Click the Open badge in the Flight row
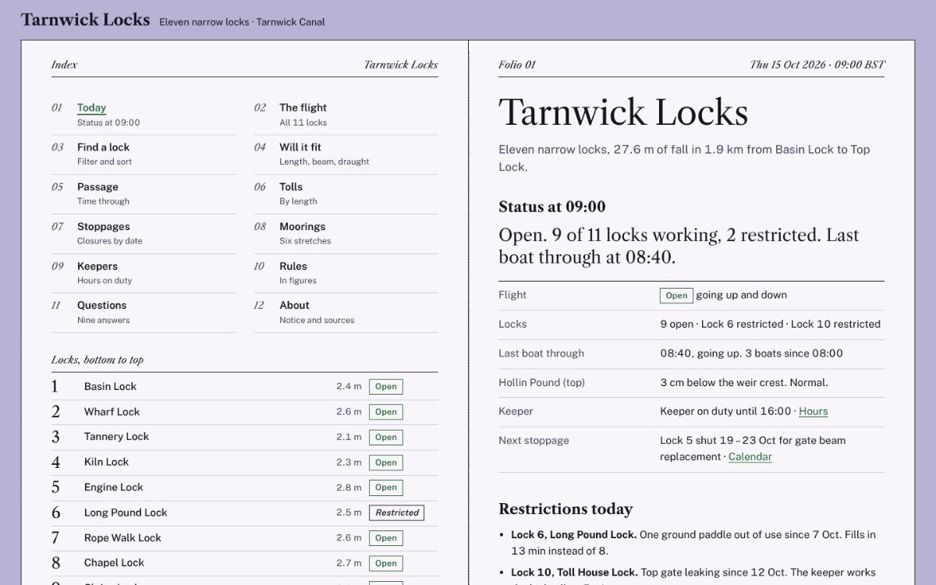The height and width of the screenshot is (585, 936). pos(676,296)
